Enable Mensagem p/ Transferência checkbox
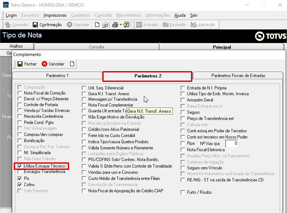Viewport: 287px width, 213px height. [84, 100]
